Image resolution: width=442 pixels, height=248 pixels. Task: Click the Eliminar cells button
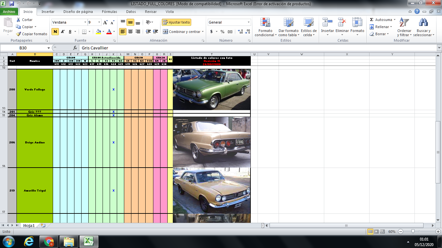(x=342, y=27)
